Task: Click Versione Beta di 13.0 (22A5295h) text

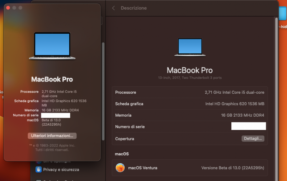Action: pyautogui.click(x=232, y=168)
